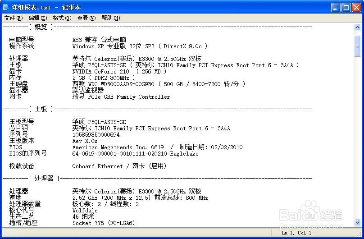This screenshot has width=364, height=239.
Task: Click the 主硬盘 label
Action: point(18,84)
